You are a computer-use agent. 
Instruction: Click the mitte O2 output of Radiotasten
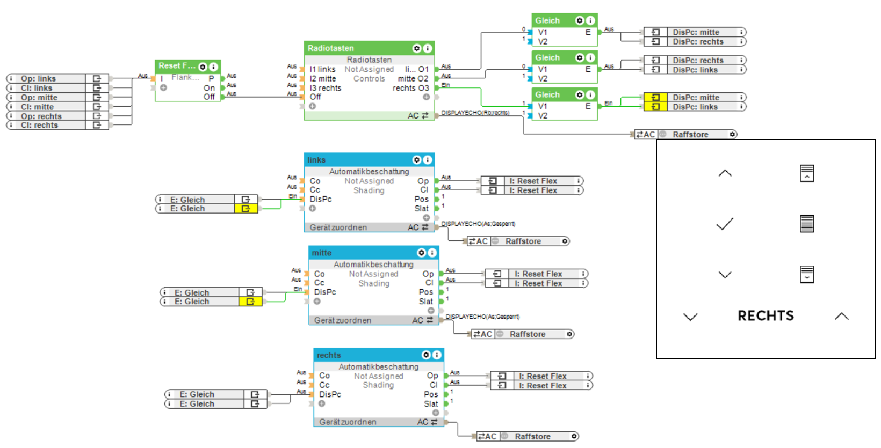[413, 78]
